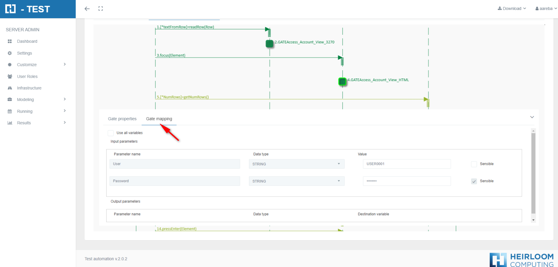
Task: Click the USER0001 value input field
Action: pos(407,164)
